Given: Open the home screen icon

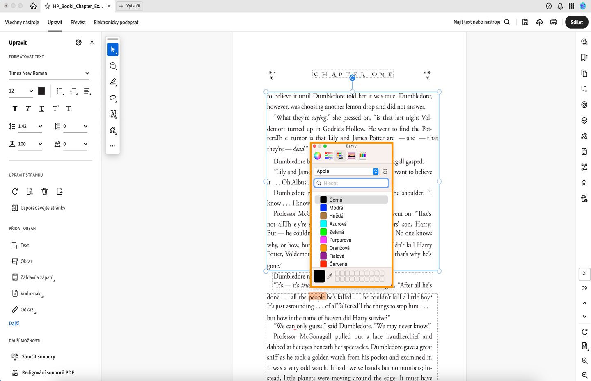Looking at the screenshot, I should tap(33, 6).
